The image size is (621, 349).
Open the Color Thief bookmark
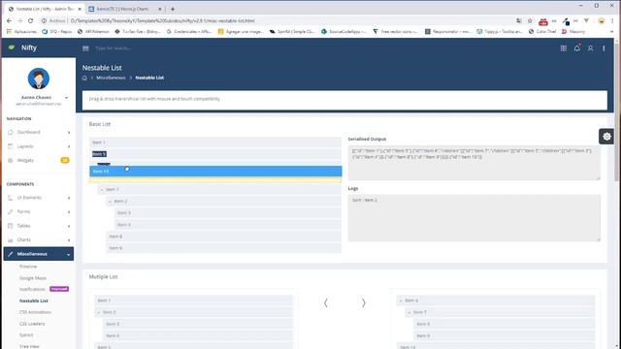point(542,32)
